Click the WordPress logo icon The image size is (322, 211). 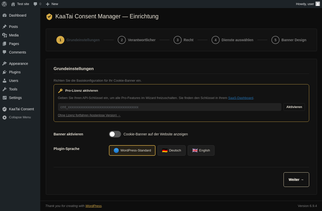[x=4, y=4]
